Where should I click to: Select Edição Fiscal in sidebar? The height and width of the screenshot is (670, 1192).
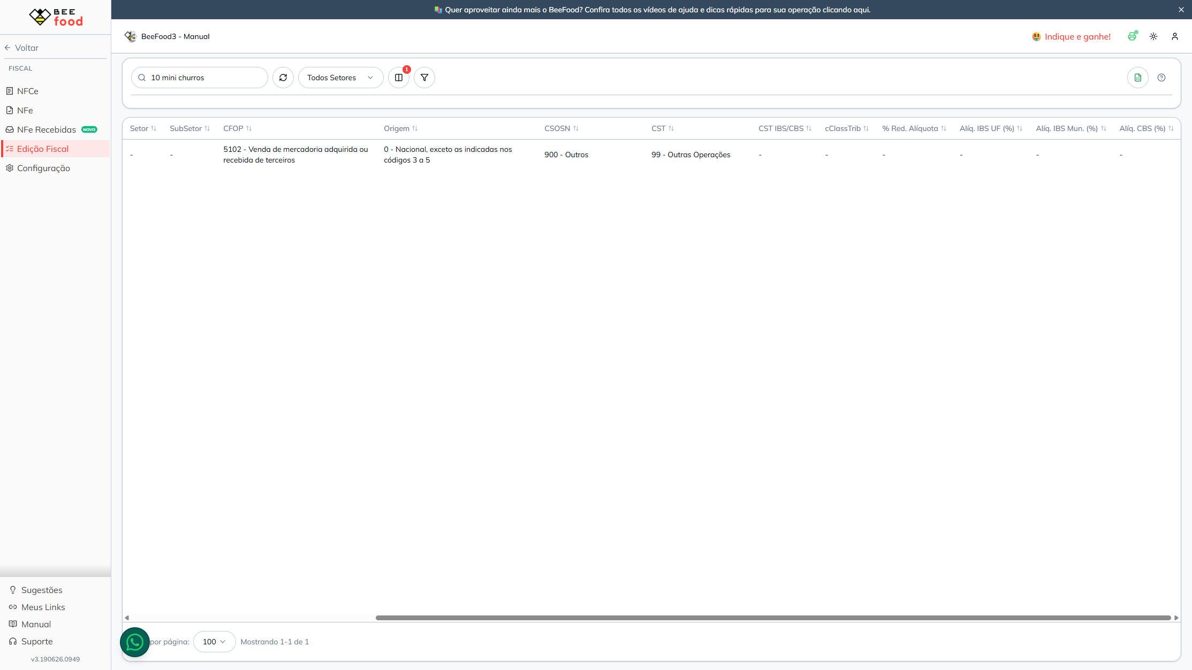[55, 149]
